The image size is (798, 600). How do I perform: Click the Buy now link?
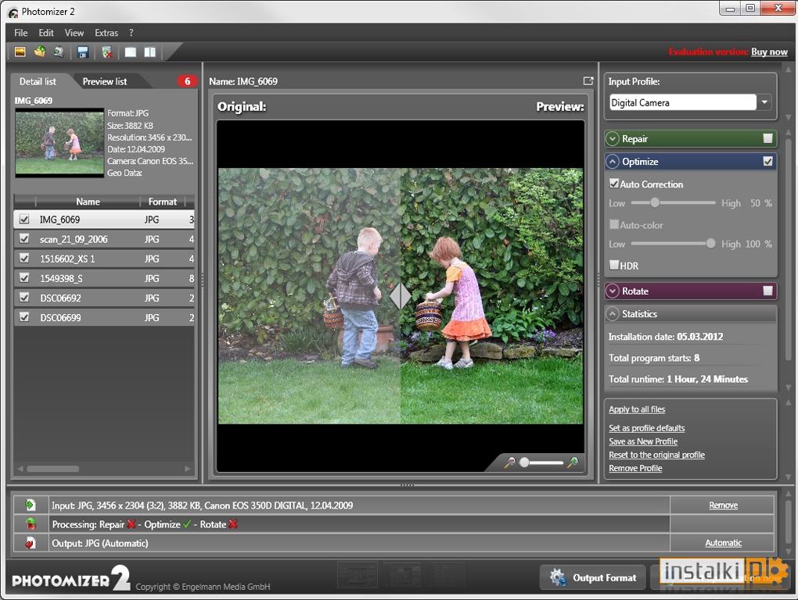pos(769,52)
